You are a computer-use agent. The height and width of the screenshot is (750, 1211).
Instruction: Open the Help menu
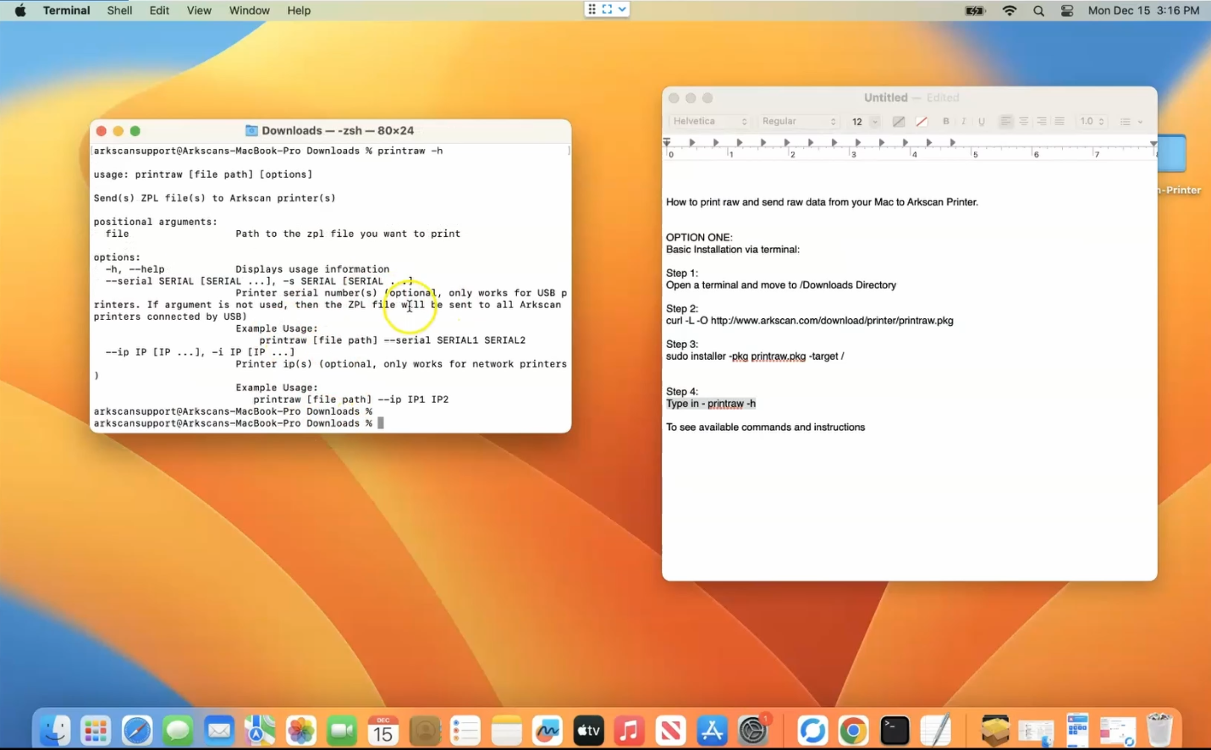299,10
